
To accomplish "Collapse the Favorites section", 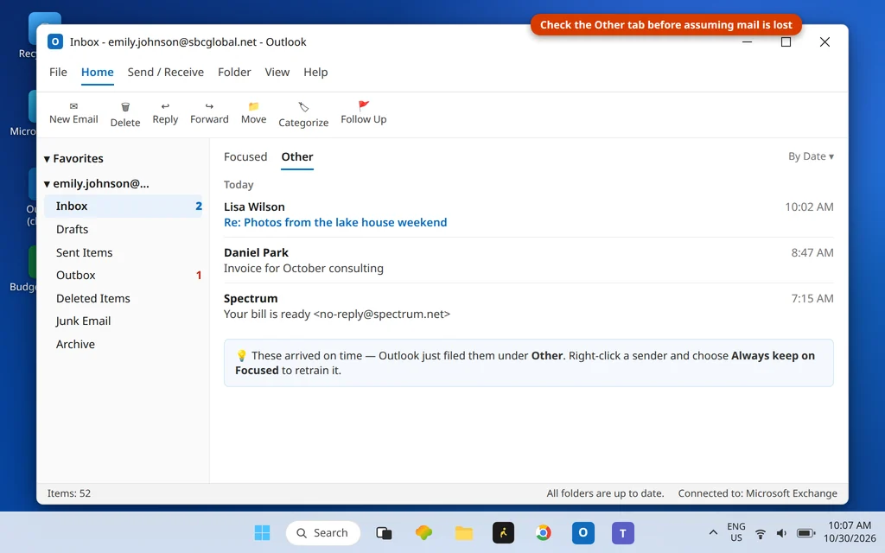I will (47, 159).
